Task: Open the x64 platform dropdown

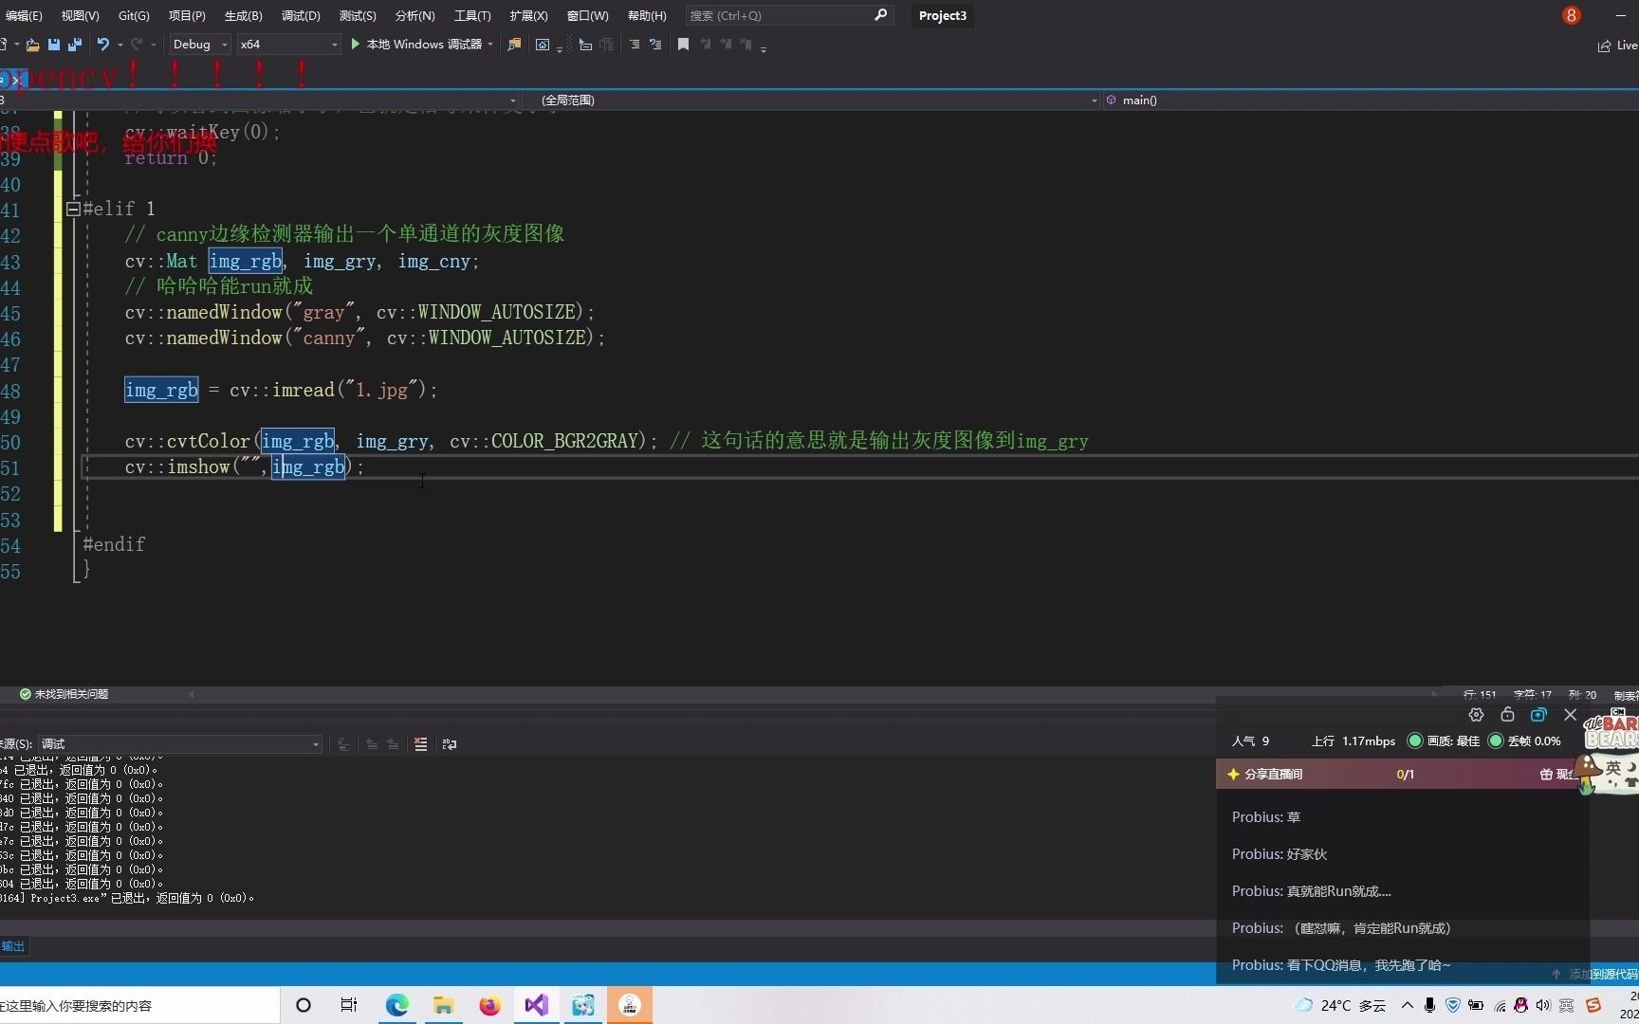Action: click(288, 45)
